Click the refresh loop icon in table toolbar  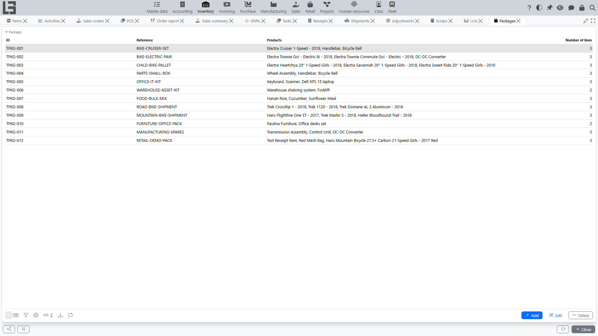tap(70, 315)
